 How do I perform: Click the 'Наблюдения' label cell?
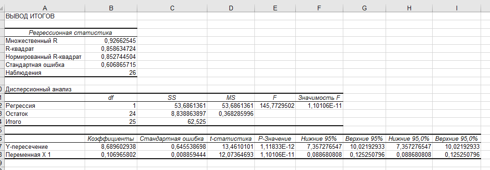pyautogui.click(x=44, y=73)
